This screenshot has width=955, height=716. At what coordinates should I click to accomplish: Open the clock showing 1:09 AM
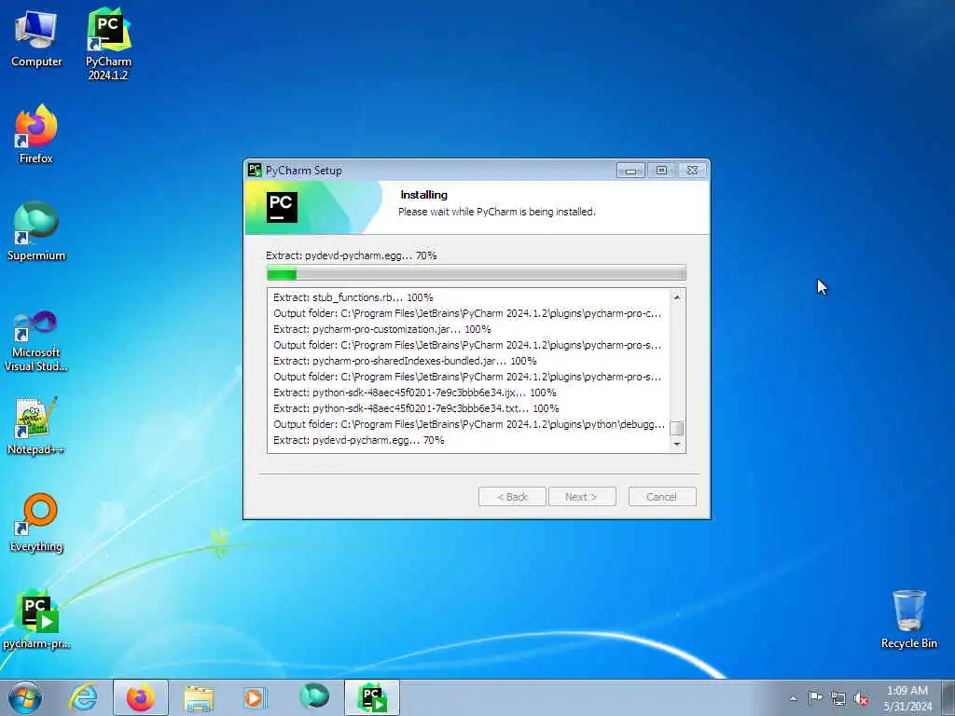tap(907, 698)
